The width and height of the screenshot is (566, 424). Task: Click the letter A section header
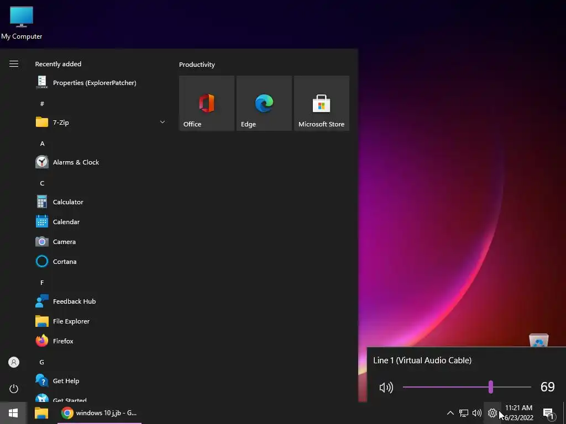click(42, 144)
